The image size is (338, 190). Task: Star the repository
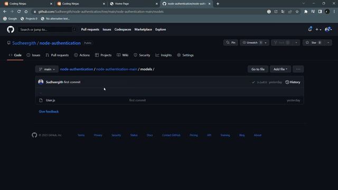point(314,43)
